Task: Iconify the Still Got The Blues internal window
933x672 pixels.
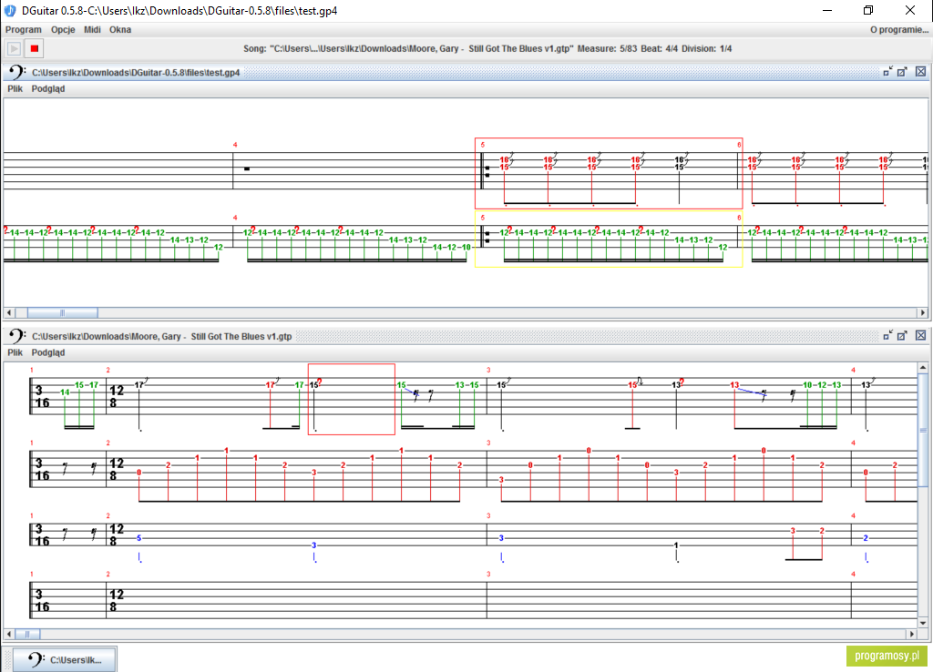Action: [887, 335]
